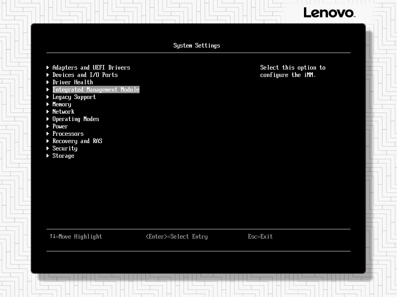Open the Adapters and UEFI Drivers entry
397x297 pixels.
tap(91, 68)
